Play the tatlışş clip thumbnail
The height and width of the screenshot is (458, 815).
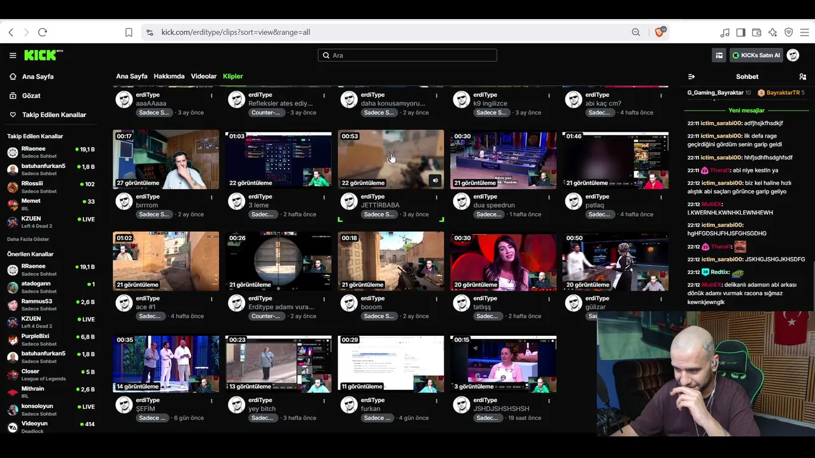point(503,261)
